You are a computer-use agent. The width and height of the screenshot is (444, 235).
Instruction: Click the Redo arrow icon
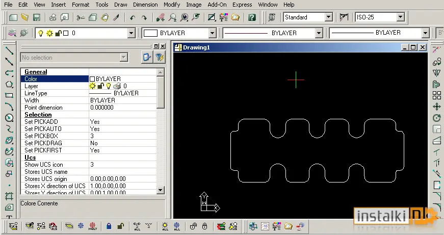tap(144, 17)
